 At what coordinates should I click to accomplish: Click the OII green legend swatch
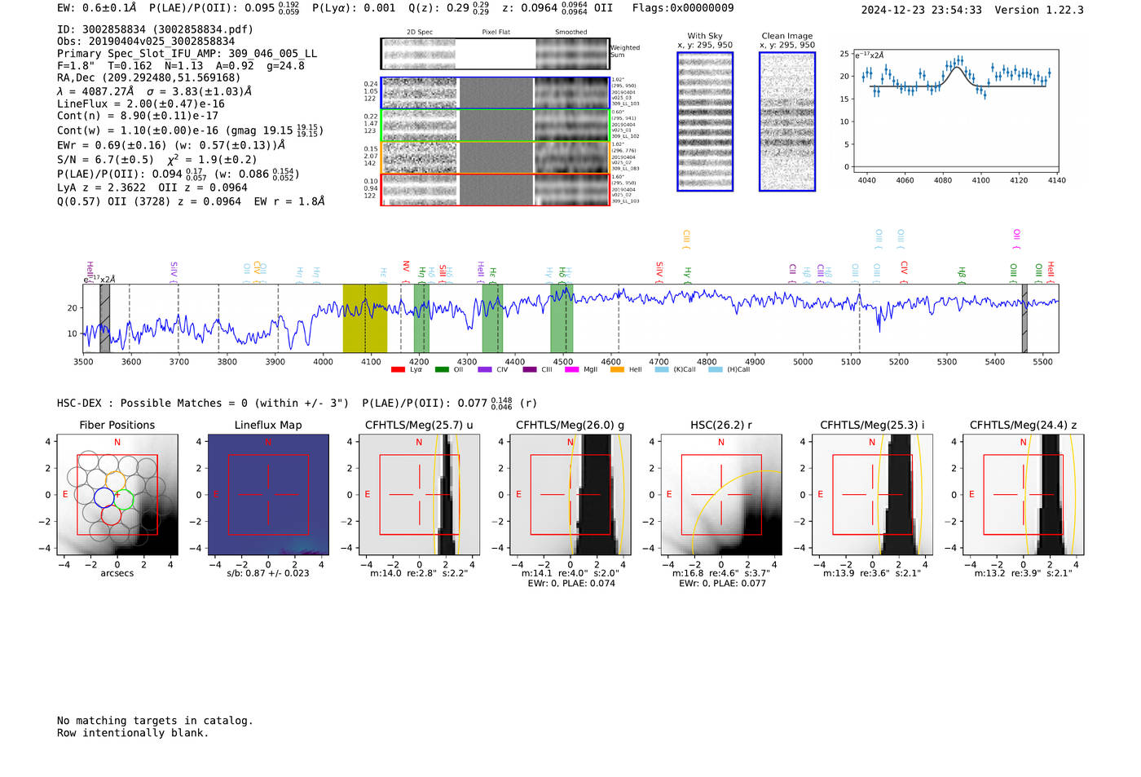[x=442, y=370]
